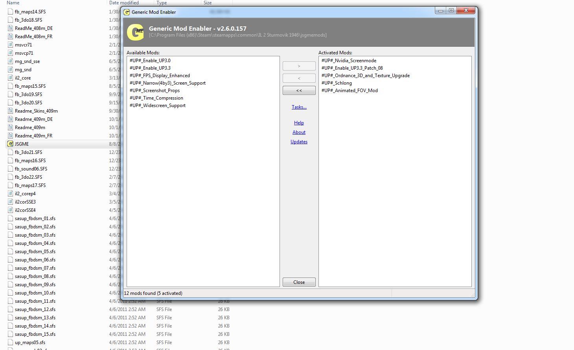Select msvcp71 file in Explorer

coord(24,53)
